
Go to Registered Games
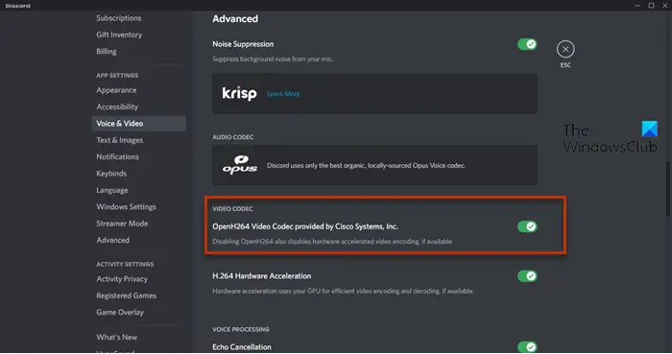coord(126,295)
